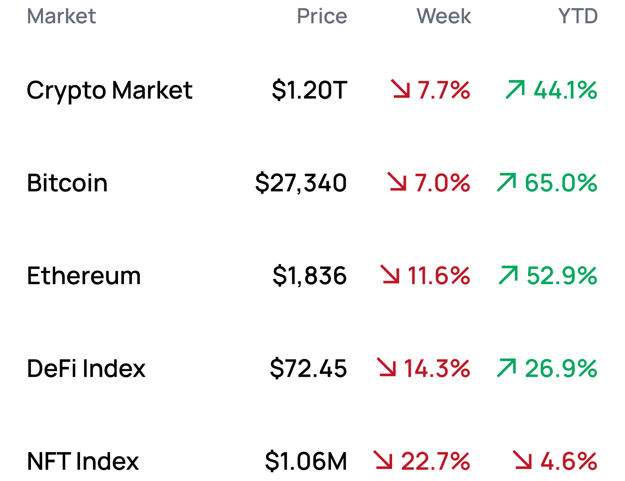Screen dimensions: 625x481
Task: Click NFT Index YTD down arrow
Action: coord(523,460)
